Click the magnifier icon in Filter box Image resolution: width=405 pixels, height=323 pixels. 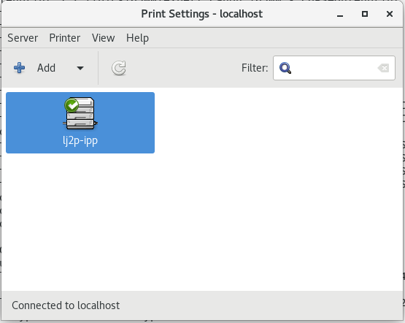285,68
